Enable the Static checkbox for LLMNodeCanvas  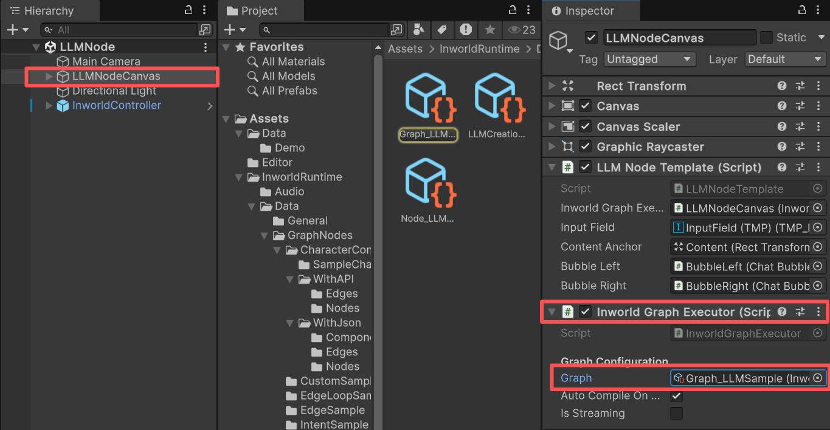click(766, 37)
